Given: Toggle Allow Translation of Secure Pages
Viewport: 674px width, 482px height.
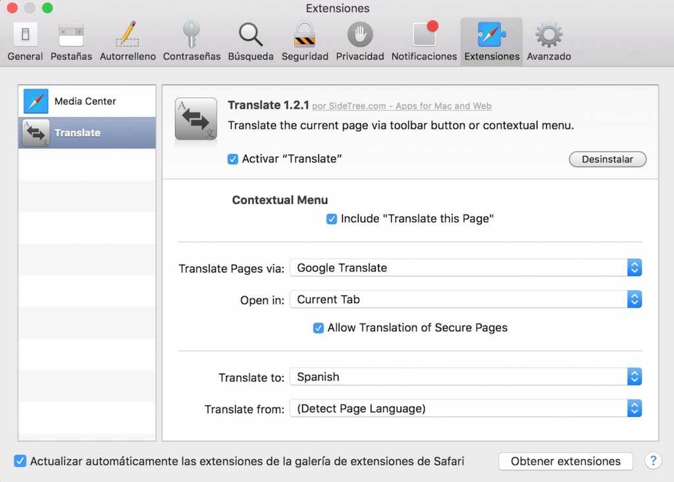Looking at the screenshot, I should click(x=318, y=328).
